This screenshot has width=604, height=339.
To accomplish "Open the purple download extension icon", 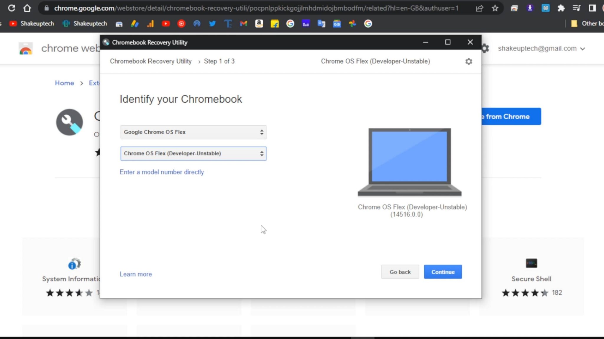I will (x=530, y=8).
